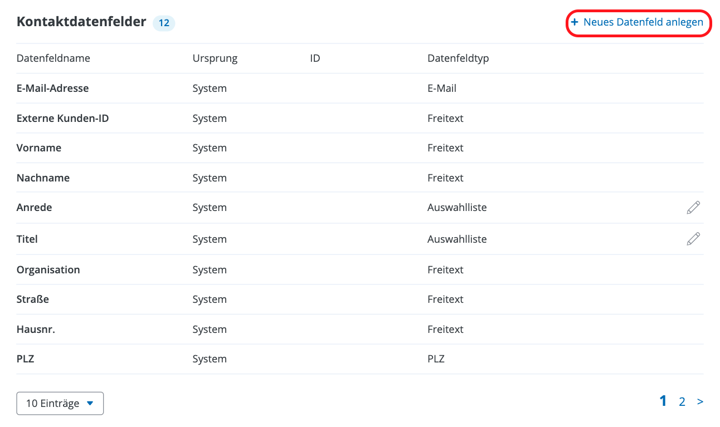The width and height of the screenshot is (720, 427).
Task: Click the 'Vorname' field name
Action: coord(39,148)
